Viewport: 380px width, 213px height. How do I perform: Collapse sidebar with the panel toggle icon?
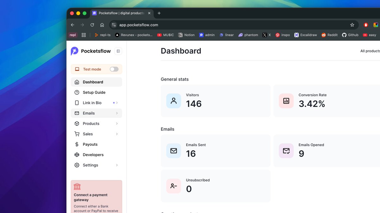118,51
